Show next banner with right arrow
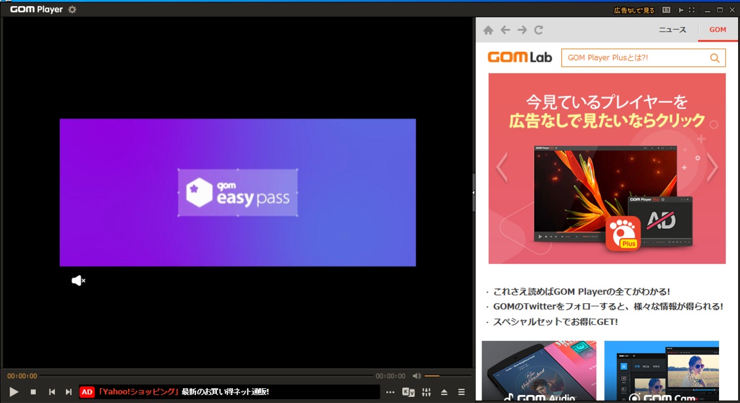The height and width of the screenshot is (403, 740). [x=712, y=166]
